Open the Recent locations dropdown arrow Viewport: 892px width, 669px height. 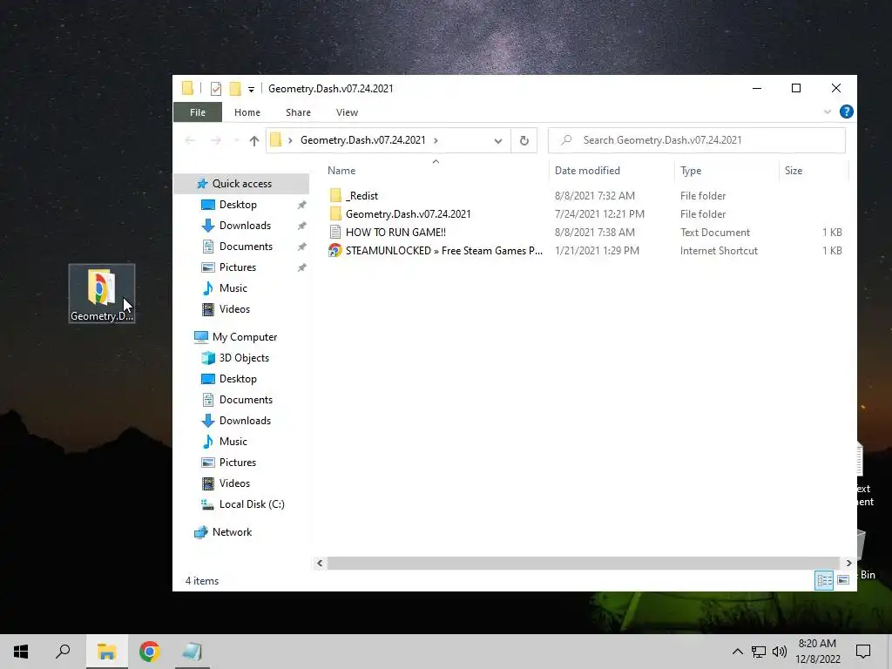pos(236,140)
